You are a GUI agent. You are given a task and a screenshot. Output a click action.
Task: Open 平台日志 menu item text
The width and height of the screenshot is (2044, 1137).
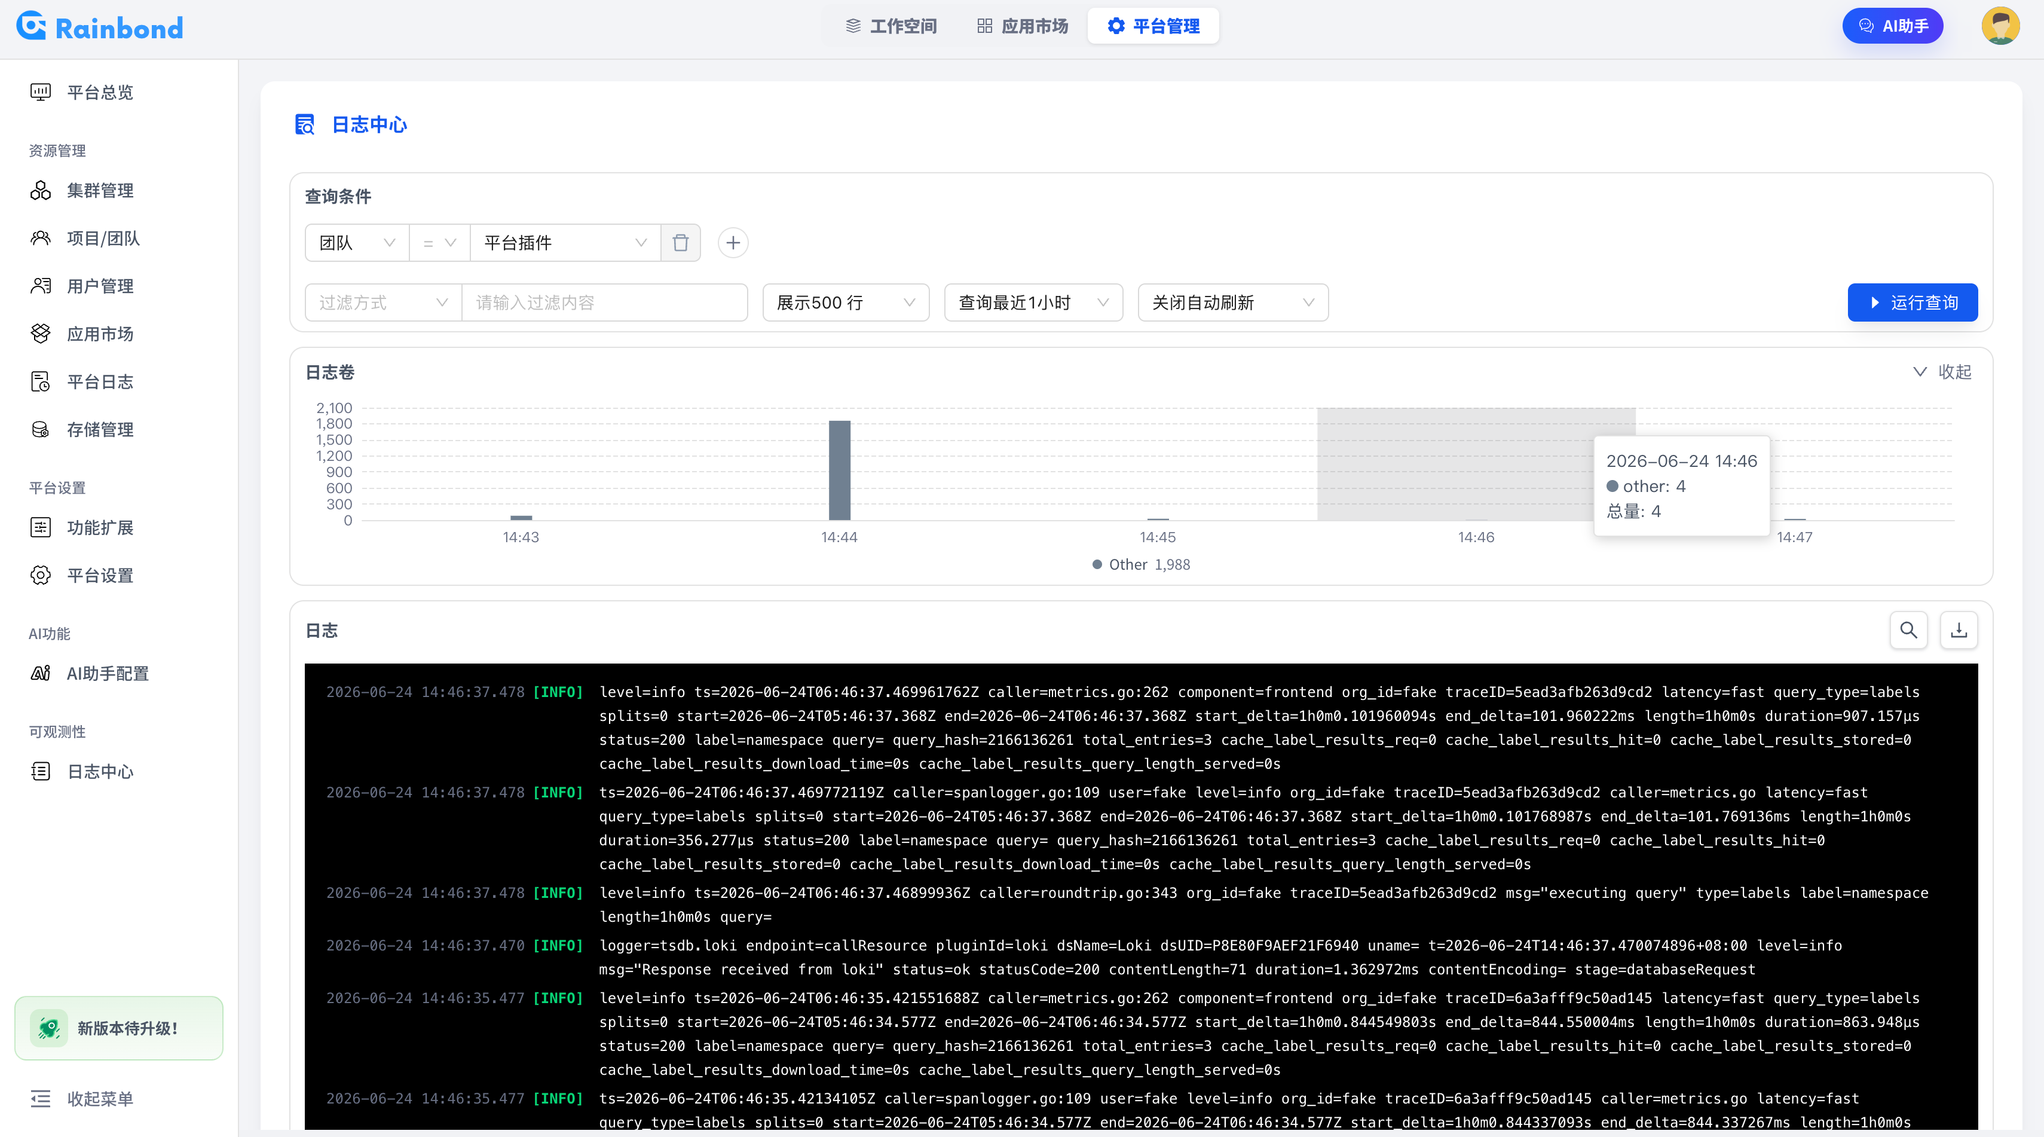coord(100,381)
